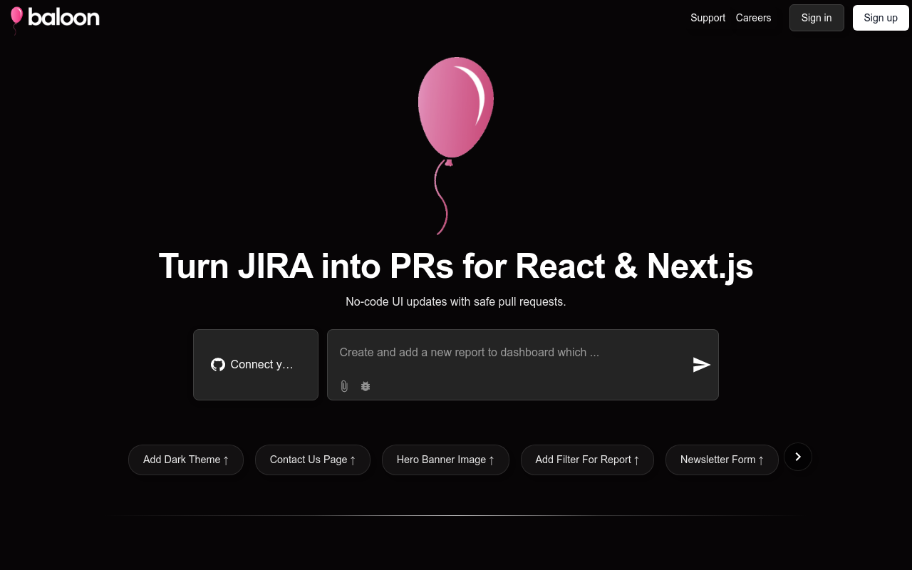Screen dimensions: 912x570
Task: Select the Add Dark Theme suggestion
Action: 186,460
